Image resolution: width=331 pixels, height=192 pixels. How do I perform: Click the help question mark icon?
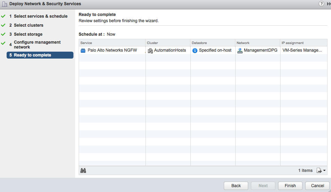pyautogui.click(x=321, y=4)
